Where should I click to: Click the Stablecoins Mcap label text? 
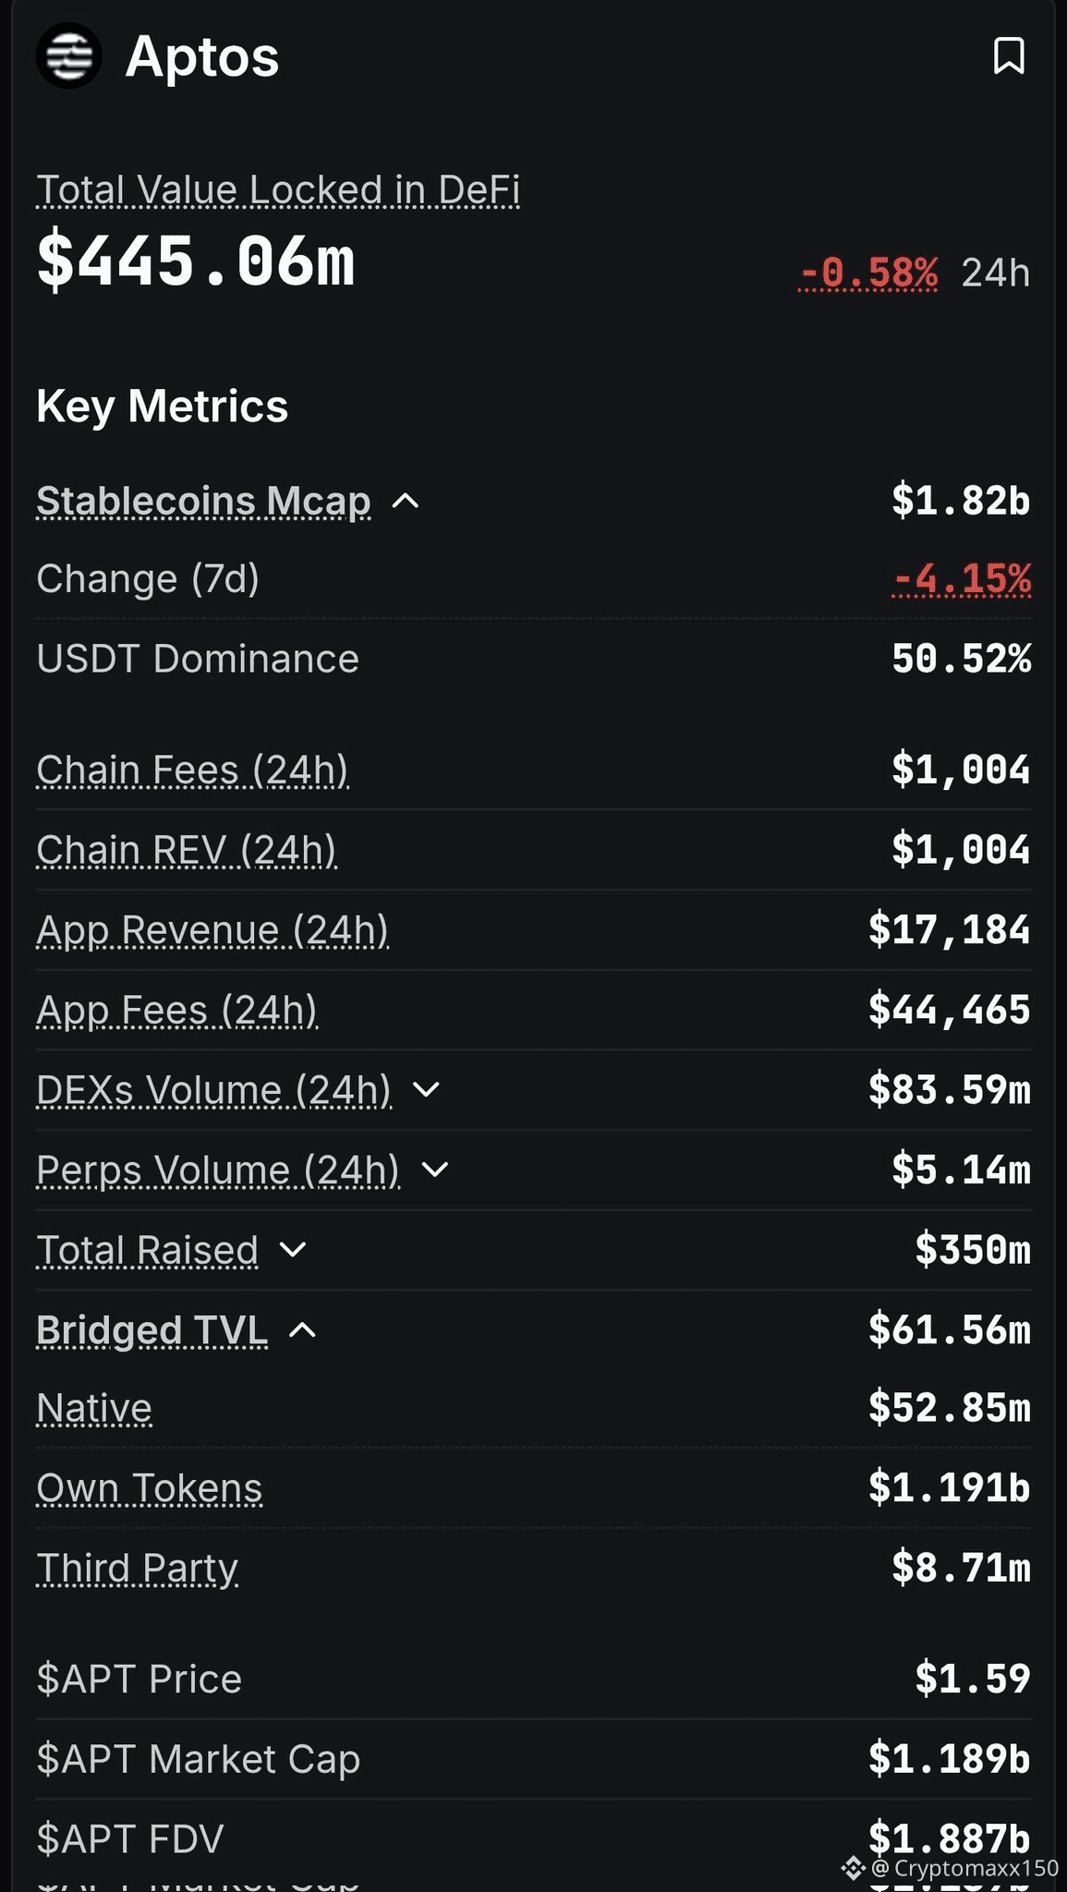pyautogui.click(x=203, y=502)
